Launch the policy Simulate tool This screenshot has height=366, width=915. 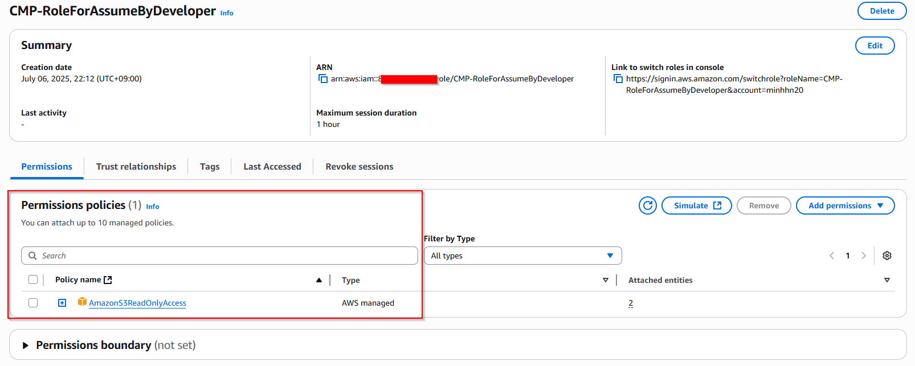[696, 205]
